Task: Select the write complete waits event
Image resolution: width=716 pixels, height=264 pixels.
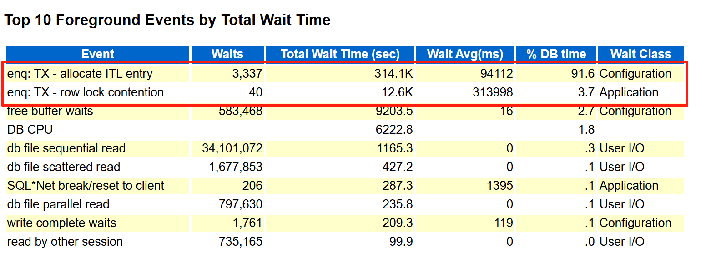Action: (x=62, y=223)
